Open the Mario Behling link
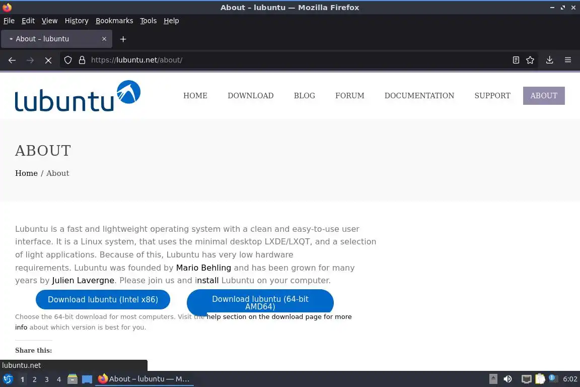580x387 pixels. click(x=203, y=268)
